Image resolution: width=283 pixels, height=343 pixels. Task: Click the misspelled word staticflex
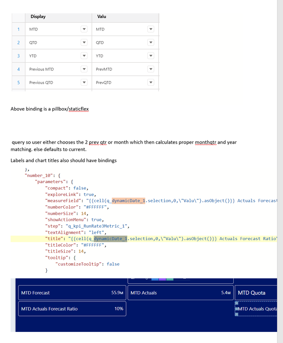(79, 109)
